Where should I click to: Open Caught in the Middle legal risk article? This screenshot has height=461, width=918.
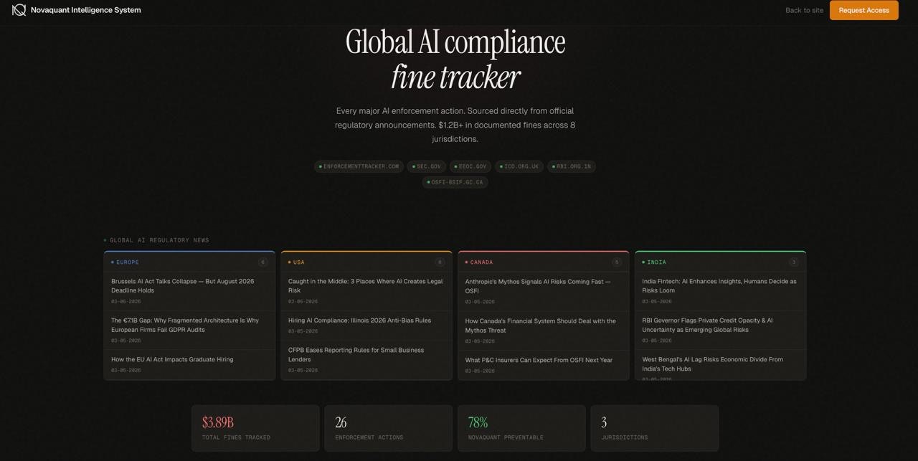coord(366,291)
